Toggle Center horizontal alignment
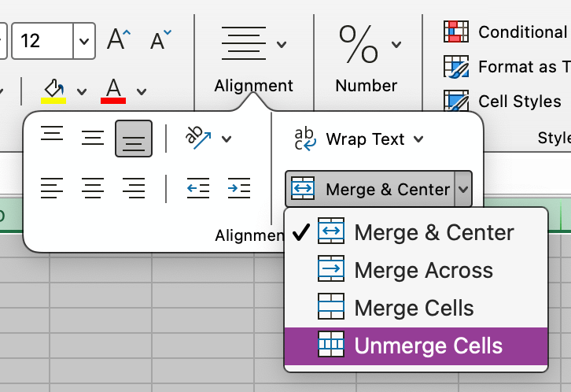 pyautogui.click(x=93, y=188)
